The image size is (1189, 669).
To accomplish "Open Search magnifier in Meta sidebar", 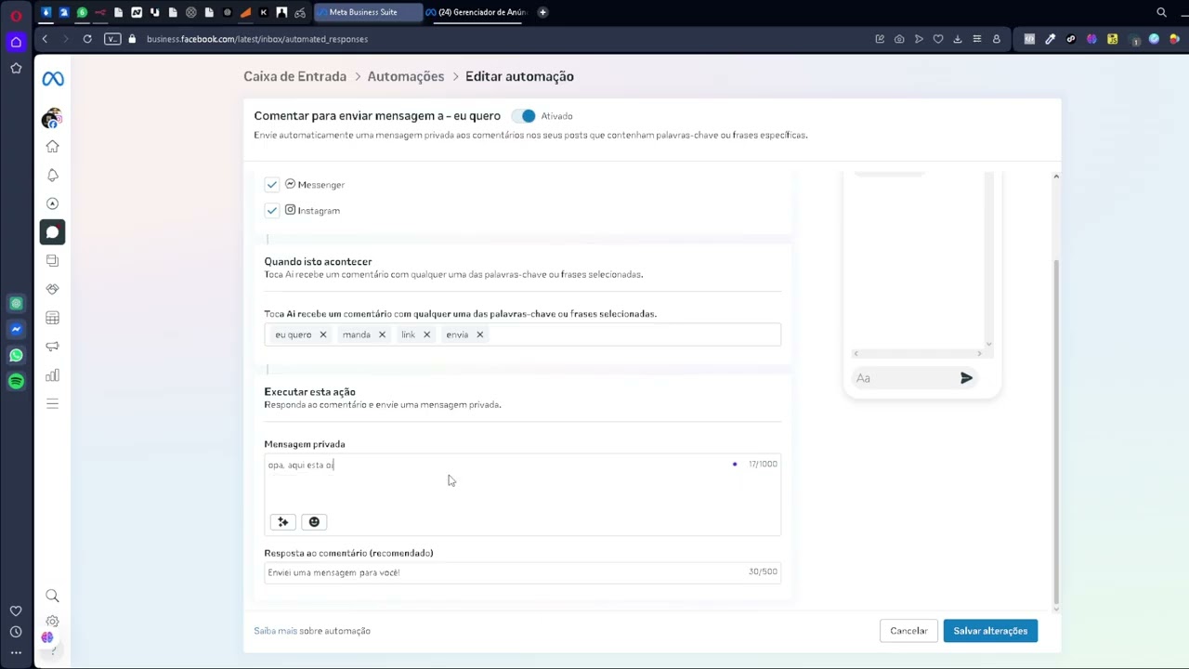I will click(52, 596).
